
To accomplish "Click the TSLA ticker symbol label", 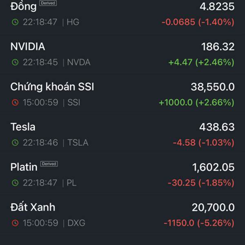I will click(x=78, y=143).
